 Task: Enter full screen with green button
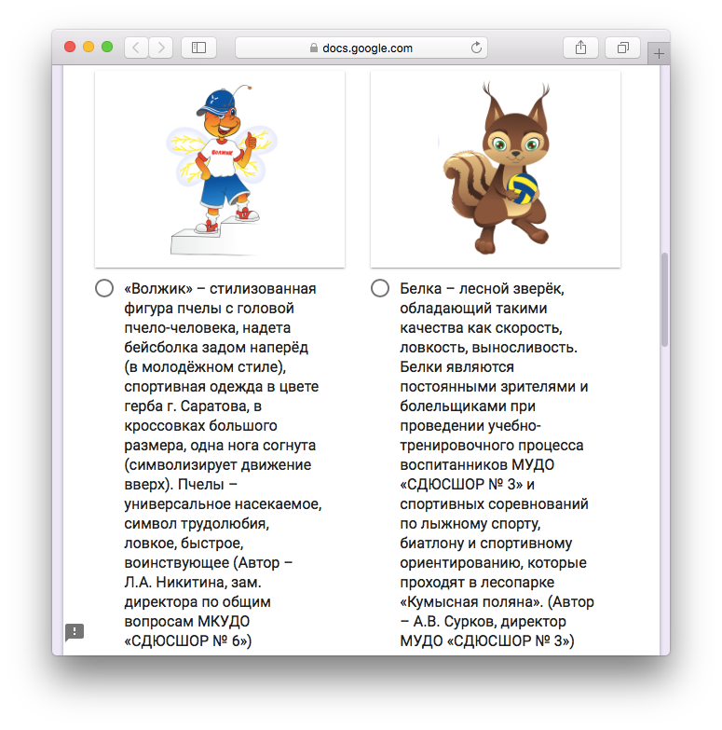click(107, 47)
